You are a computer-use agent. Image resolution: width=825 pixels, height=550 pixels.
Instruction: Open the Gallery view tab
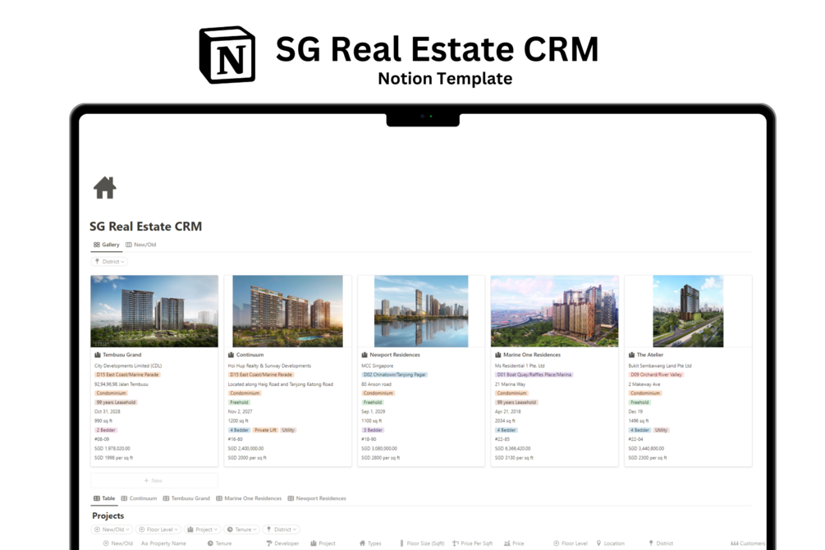pos(106,245)
